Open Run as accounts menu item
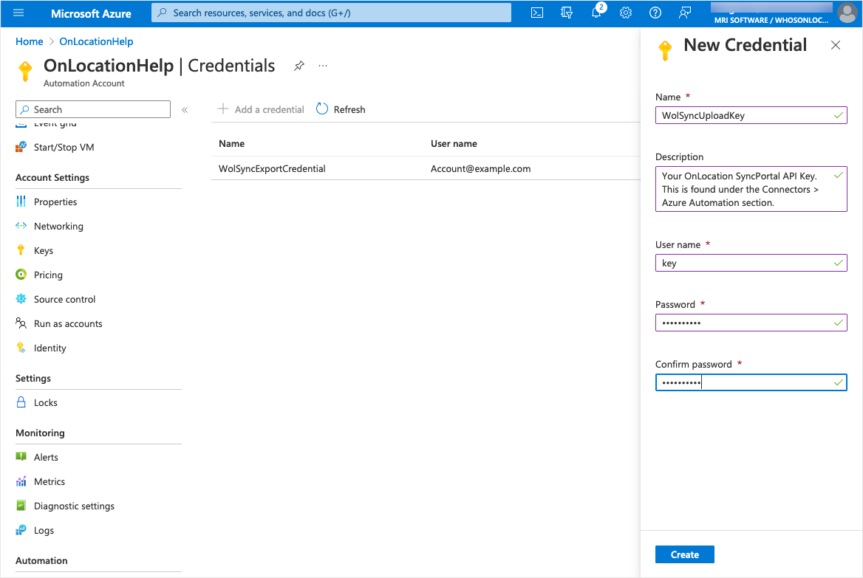The image size is (863, 578). click(x=68, y=323)
